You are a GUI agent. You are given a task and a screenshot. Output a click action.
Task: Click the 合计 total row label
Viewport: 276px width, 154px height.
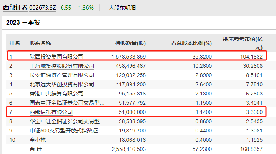36,149
